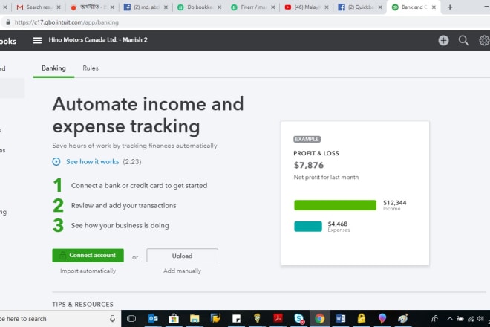The width and height of the screenshot is (490, 327).
Task: Click the $7,876 net profit amount
Action: click(309, 165)
